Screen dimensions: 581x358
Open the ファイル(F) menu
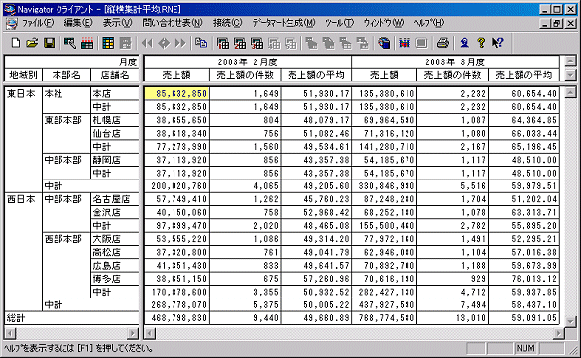37,23
